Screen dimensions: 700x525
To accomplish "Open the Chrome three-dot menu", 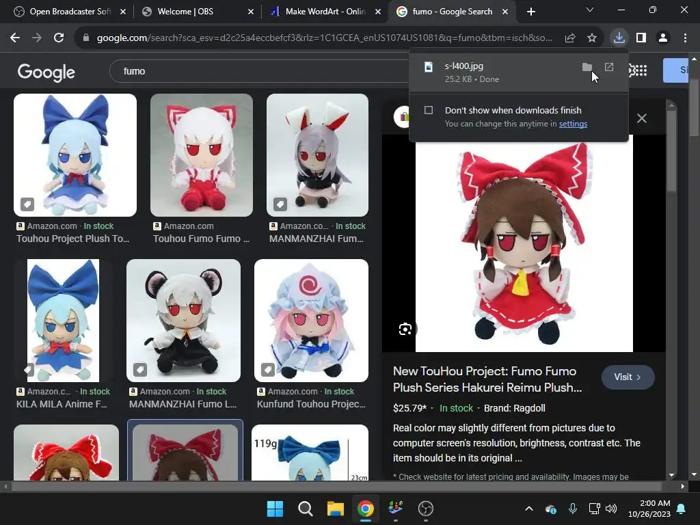I will (685, 38).
